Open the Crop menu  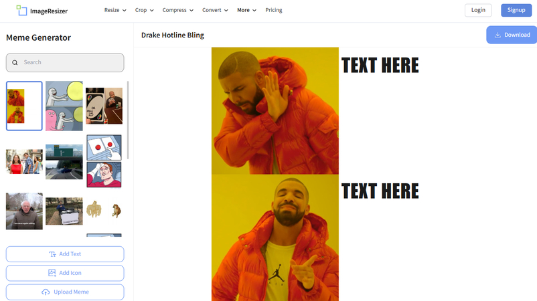[x=144, y=10]
